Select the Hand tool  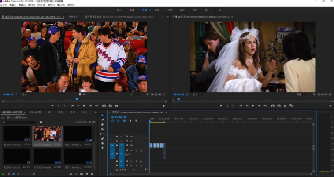click(103, 143)
